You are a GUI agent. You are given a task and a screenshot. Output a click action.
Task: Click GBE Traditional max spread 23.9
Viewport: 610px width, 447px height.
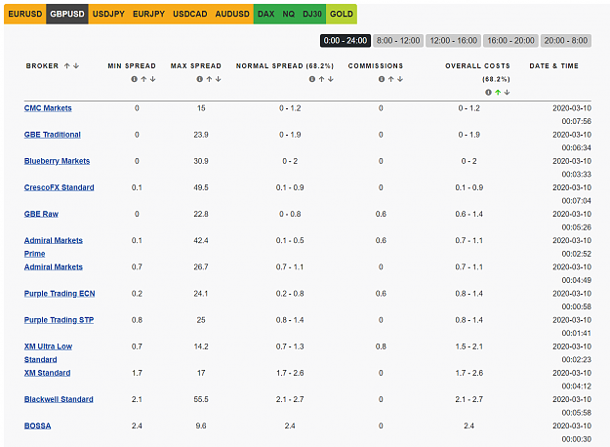(x=201, y=135)
